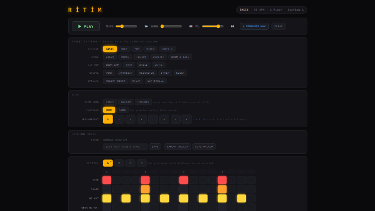Click arrangement slot A
375x211 pixels.
click(x=108, y=119)
